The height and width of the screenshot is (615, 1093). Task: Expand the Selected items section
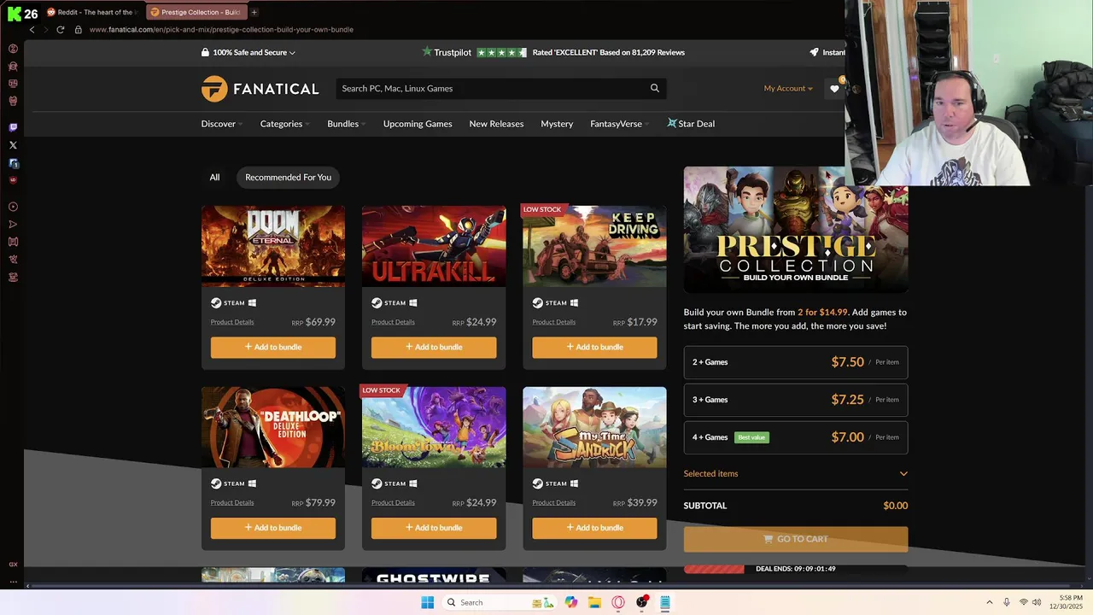tap(795, 474)
